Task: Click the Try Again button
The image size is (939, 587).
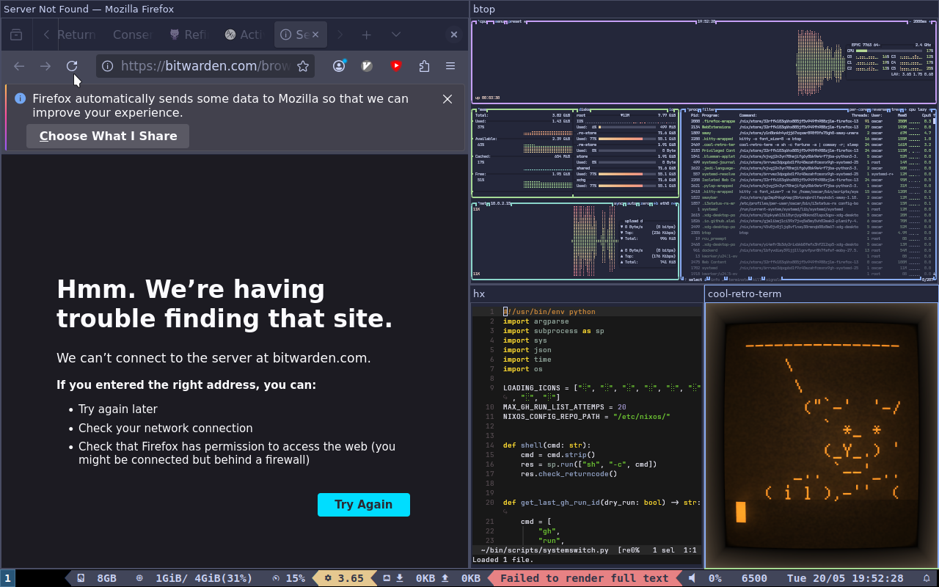Action: pos(364,504)
